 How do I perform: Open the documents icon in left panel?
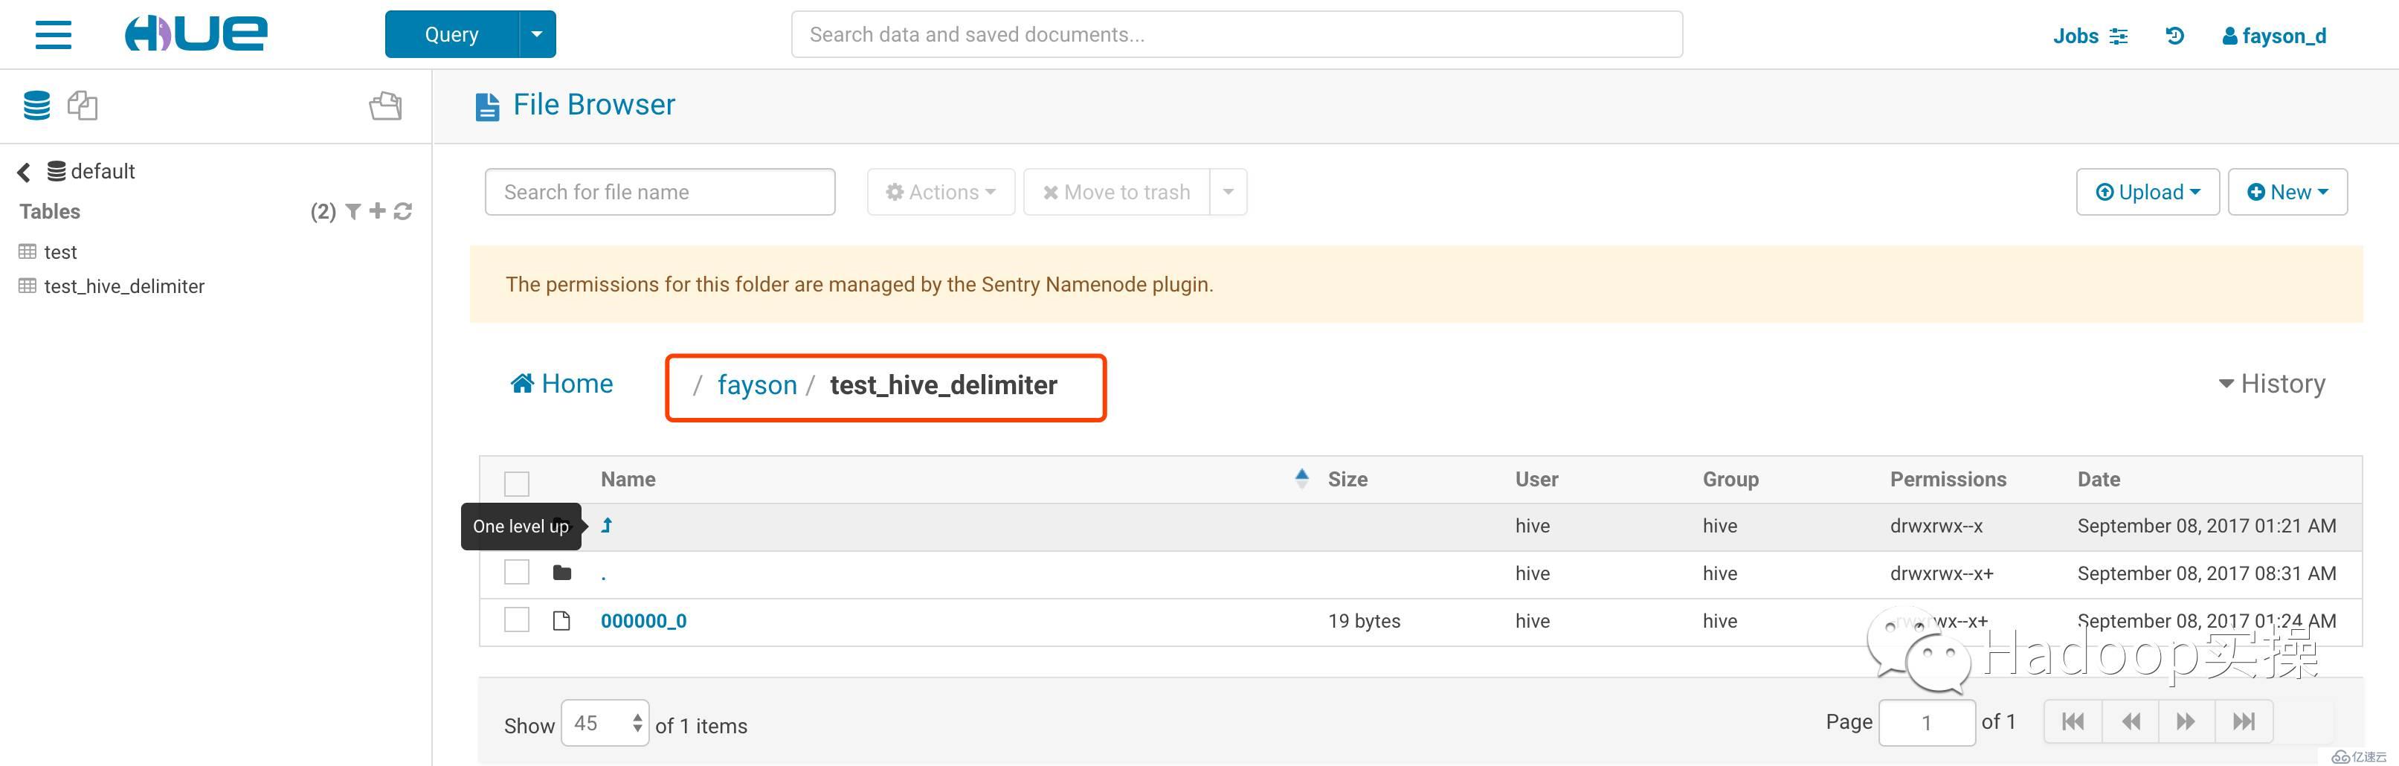(82, 106)
